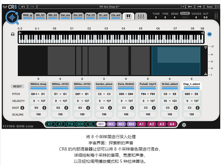Load previous preset with left arrow
Viewport: 222px width, 166px height.
[190, 7]
